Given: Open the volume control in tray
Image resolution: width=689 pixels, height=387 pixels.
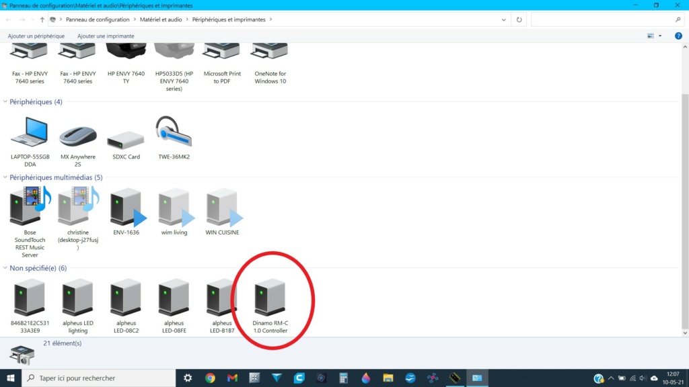Looking at the screenshot, I should click(643, 378).
